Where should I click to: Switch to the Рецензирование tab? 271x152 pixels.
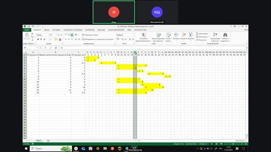click(116, 30)
